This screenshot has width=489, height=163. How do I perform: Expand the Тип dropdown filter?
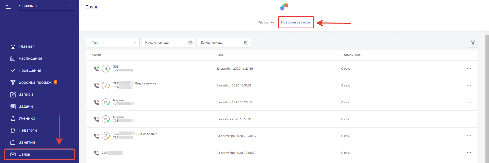pos(113,43)
